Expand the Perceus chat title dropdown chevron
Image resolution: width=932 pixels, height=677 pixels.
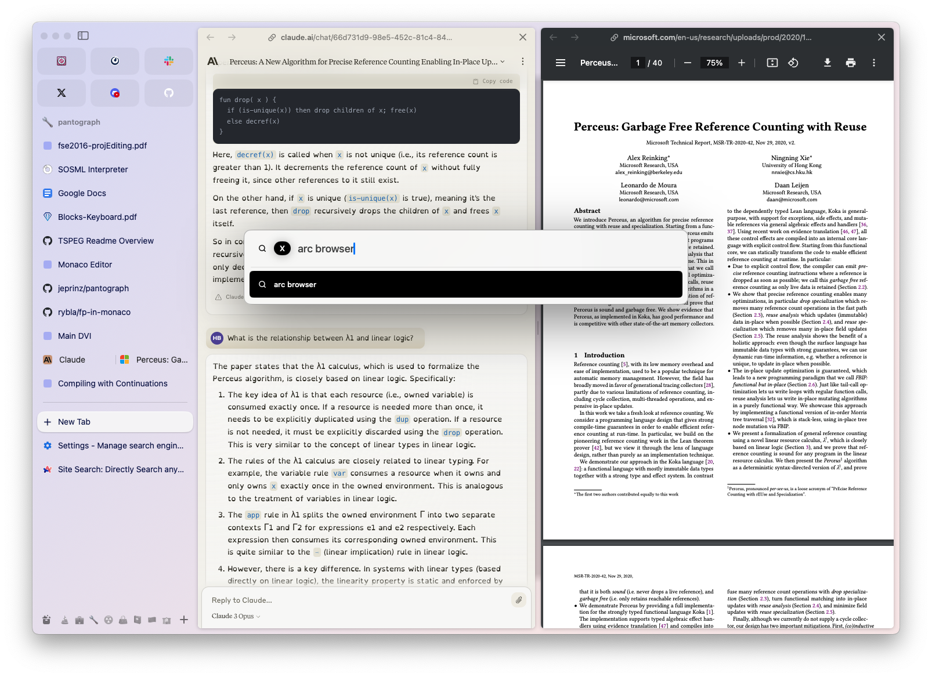click(503, 61)
